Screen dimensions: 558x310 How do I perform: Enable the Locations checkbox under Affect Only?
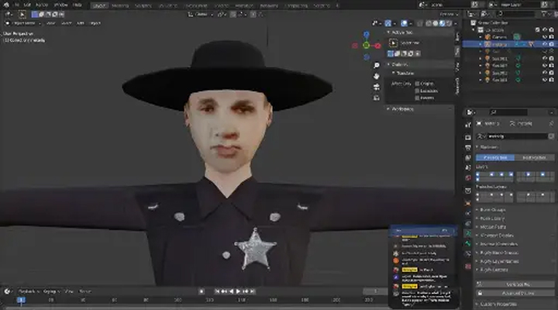pyautogui.click(x=417, y=91)
